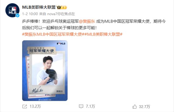Open the @樊振东 mention link

coord(87,21)
